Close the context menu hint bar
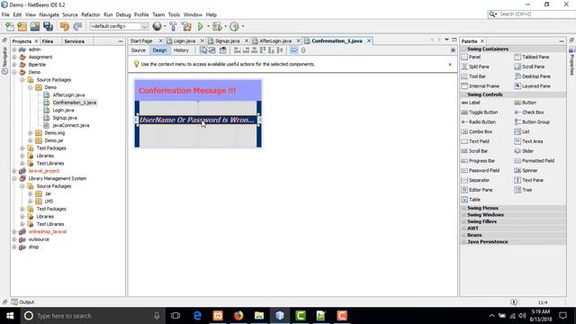 coord(450,64)
